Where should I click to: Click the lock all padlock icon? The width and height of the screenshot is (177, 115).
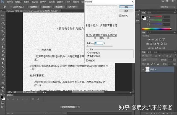click(x=158, y=64)
